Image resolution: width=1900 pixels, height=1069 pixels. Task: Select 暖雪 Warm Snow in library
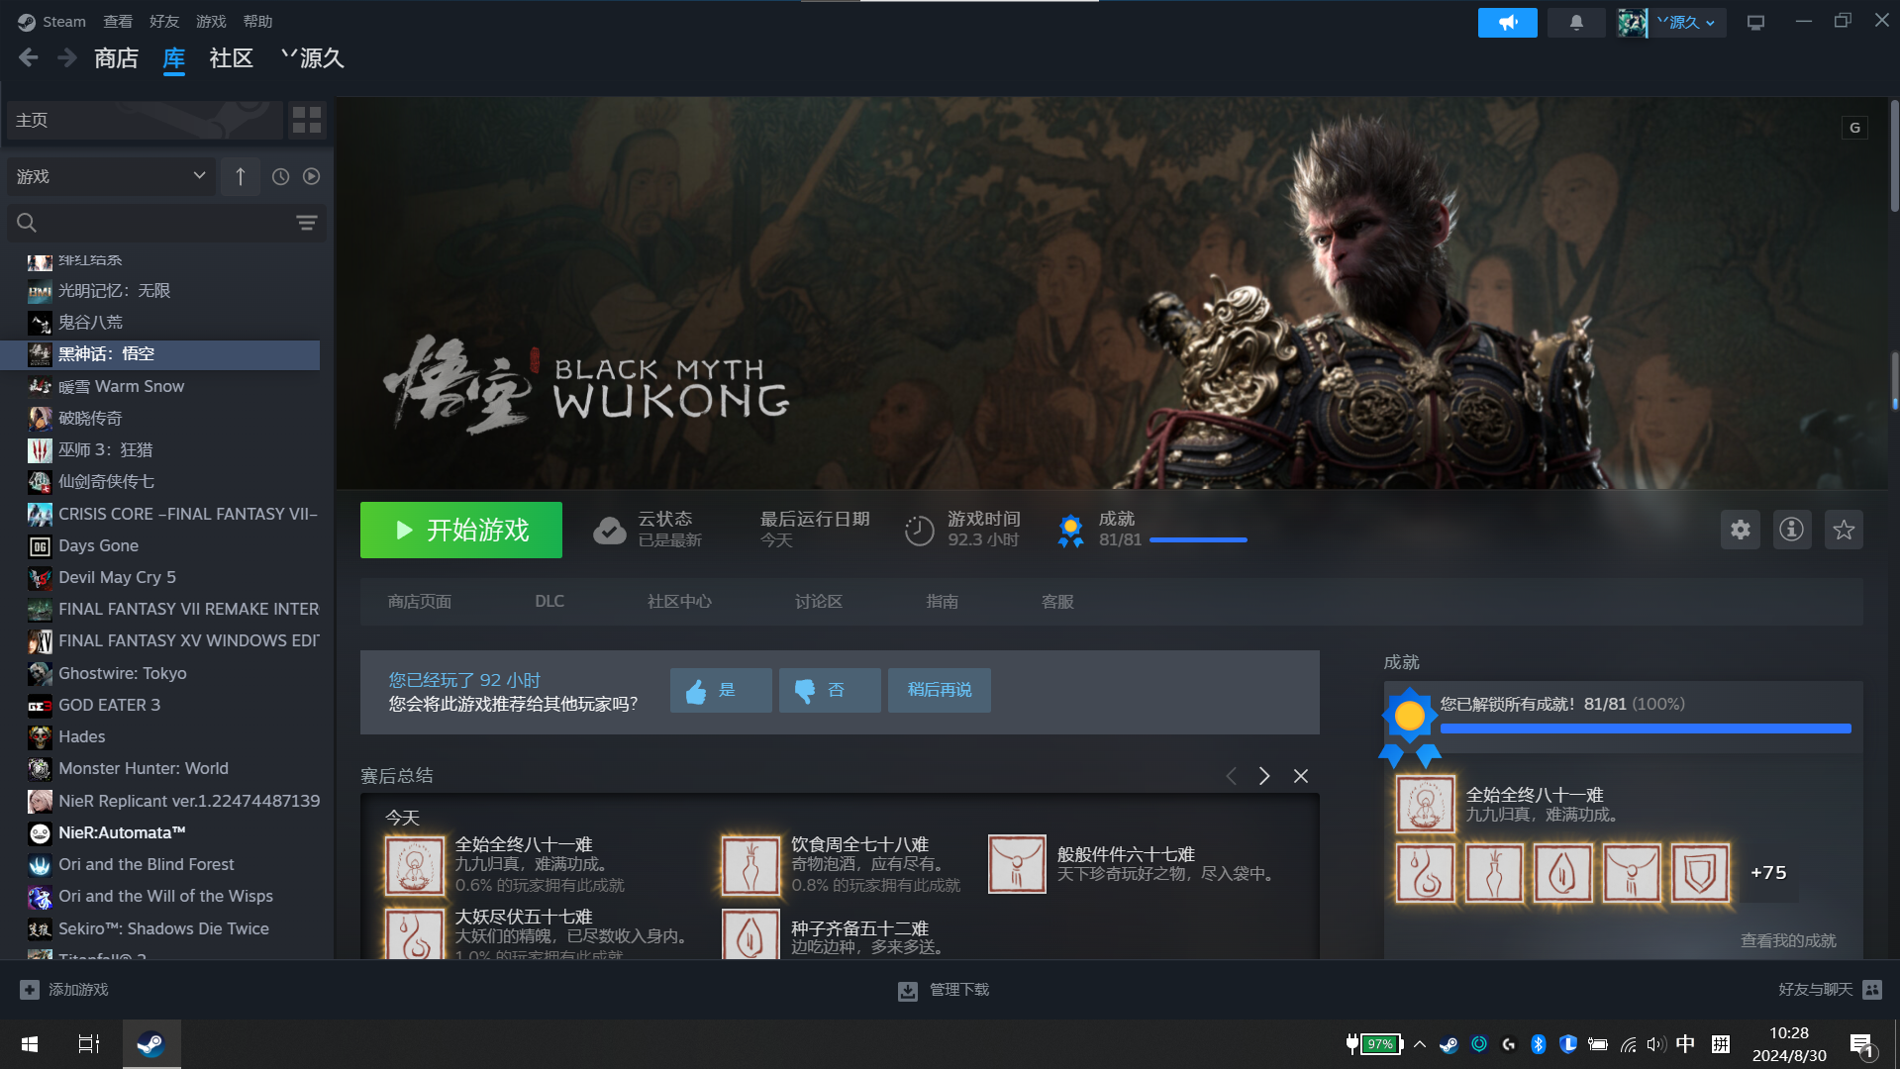pos(160,386)
